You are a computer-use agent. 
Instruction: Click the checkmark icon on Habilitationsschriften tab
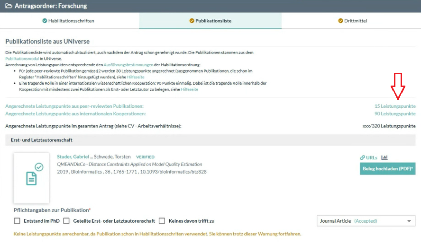[x=45, y=21]
